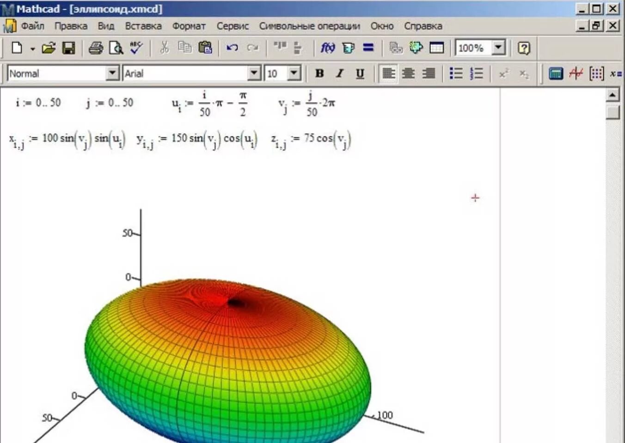This screenshot has height=443, width=625.
Task: Open the Правка menu
Action: pyautogui.click(x=71, y=26)
